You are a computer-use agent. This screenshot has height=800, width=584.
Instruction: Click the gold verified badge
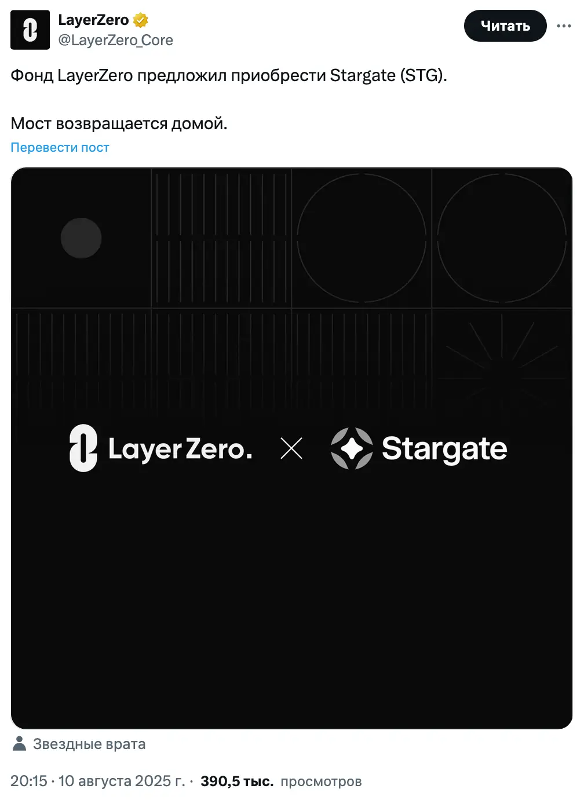(141, 20)
